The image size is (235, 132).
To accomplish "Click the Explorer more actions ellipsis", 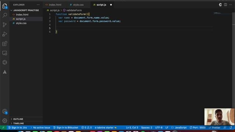I will (x=38, y=5).
